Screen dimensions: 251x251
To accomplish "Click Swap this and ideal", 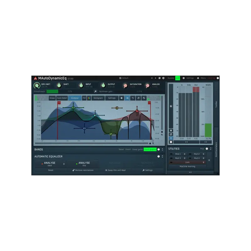I will 115,170.
